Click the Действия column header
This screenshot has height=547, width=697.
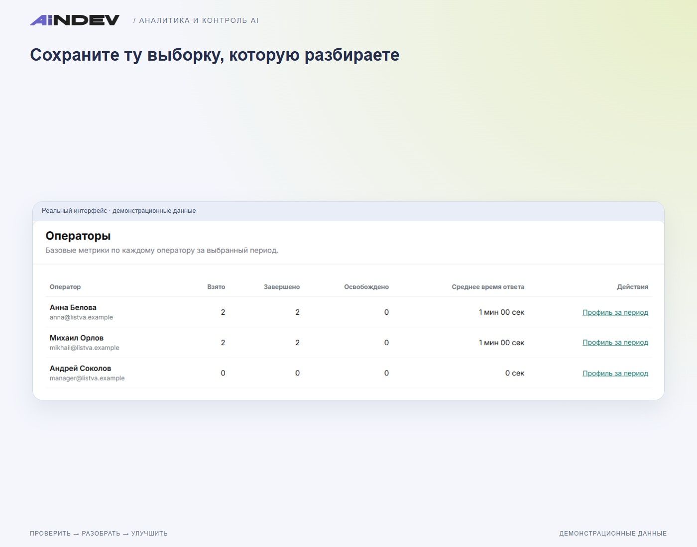(632, 287)
